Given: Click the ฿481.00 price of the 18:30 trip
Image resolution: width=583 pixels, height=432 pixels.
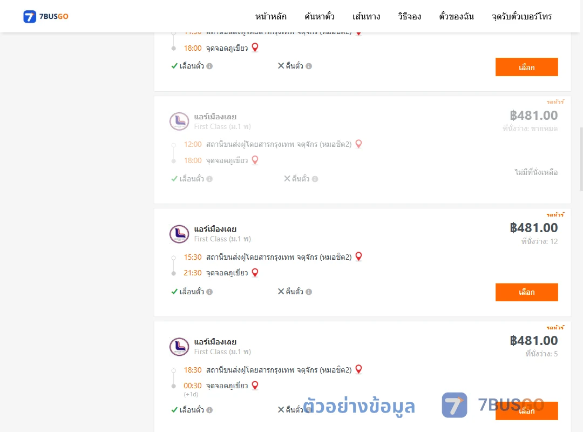Looking at the screenshot, I should (x=533, y=340).
